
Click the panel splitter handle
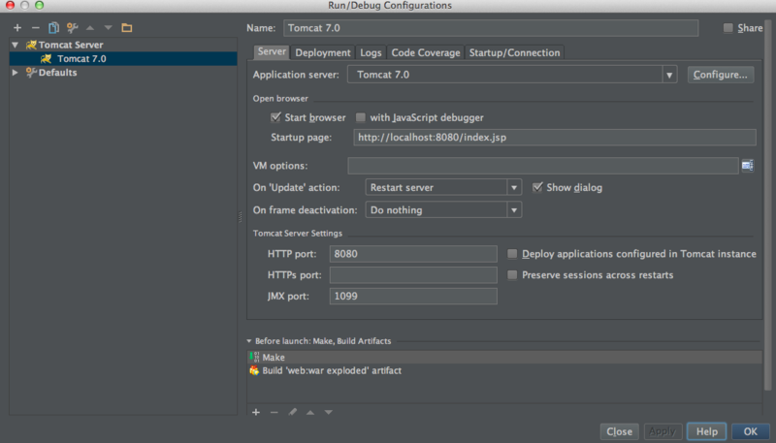[241, 216]
